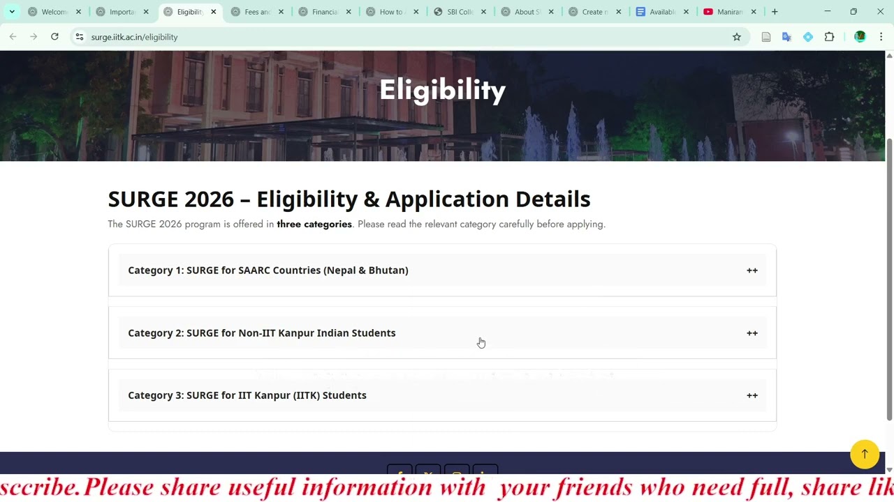Click the yellow scroll-to-top arrow button
Image resolution: width=894 pixels, height=502 pixels.
tap(865, 454)
